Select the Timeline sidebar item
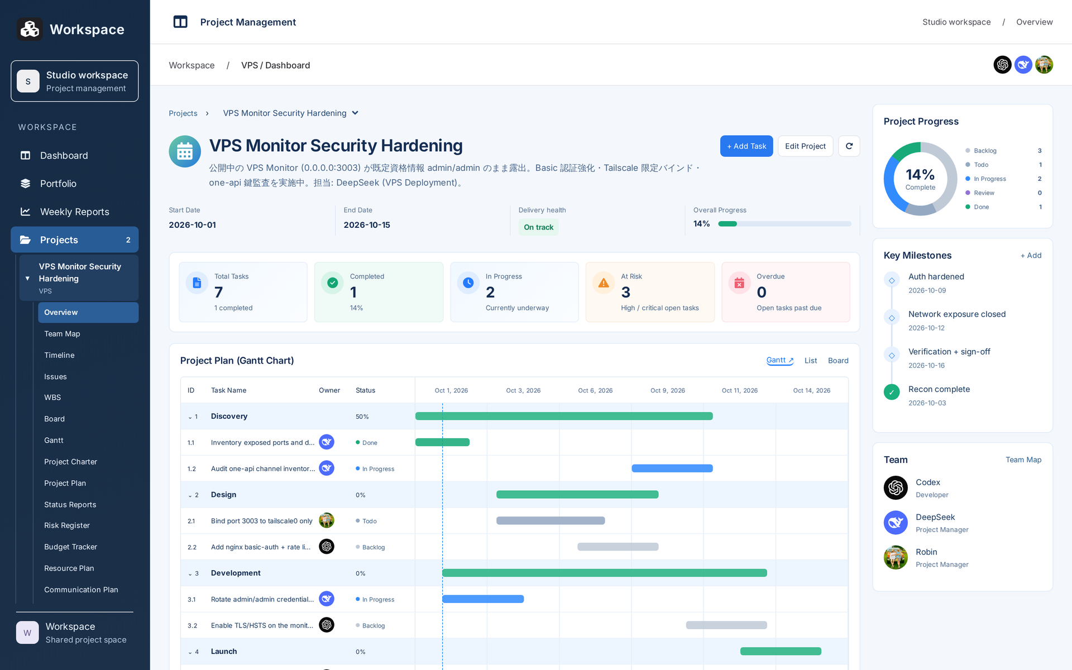1072x670 pixels. [88, 355]
